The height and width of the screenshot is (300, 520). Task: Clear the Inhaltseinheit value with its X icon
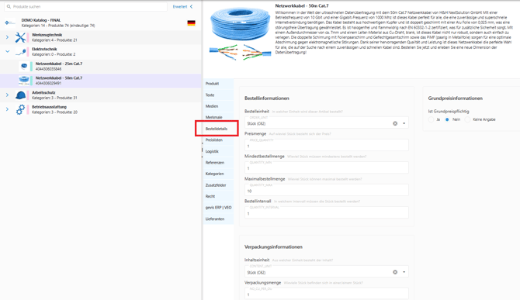pyautogui.click(x=395, y=272)
